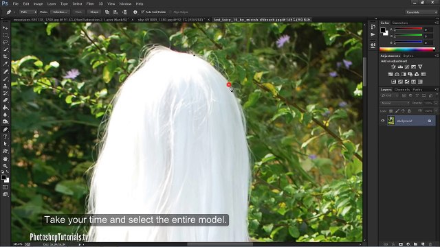Open the pen mode Path dropdown
440x247 pixels.
coord(28,12)
